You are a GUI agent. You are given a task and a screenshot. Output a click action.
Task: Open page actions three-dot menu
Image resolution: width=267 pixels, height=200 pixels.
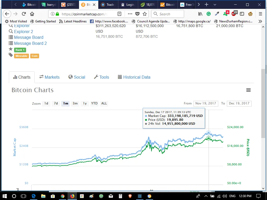[130, 14]
